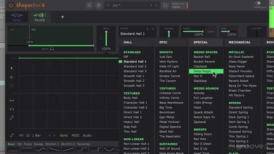Open the Pump wave presets tab

pos(27,144)
